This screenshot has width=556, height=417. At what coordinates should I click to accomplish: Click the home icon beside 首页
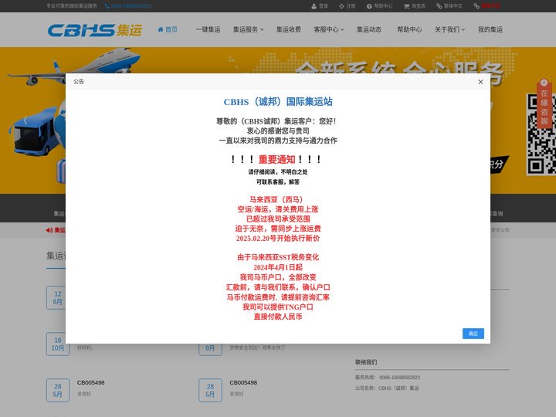(161, 29)
